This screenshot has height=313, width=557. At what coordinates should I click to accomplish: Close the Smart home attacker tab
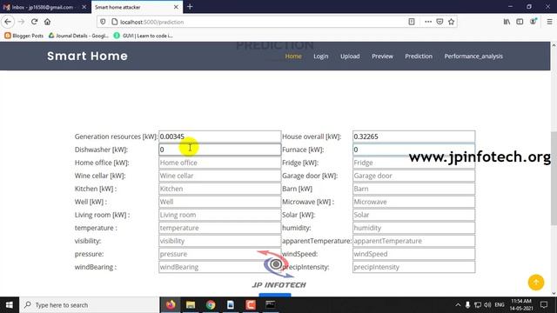click(x=176, y=7)
